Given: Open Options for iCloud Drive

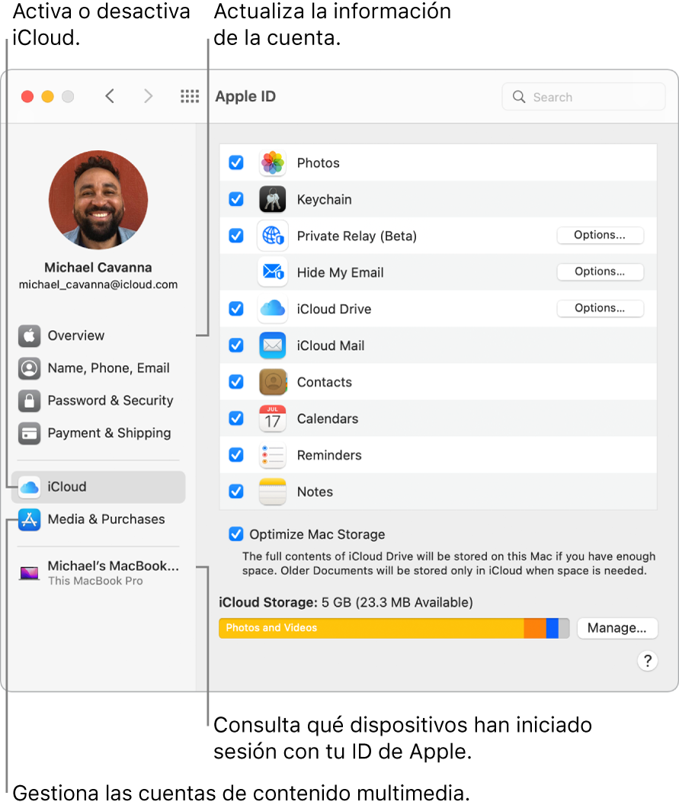Looking at the screenshot, I should point(600,308).
